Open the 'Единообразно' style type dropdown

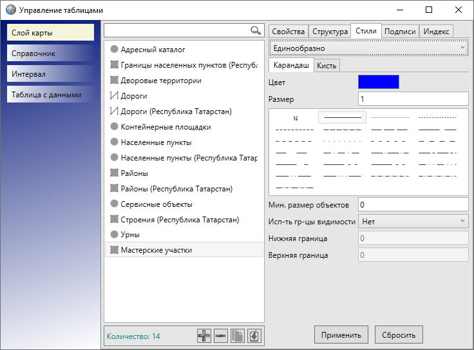pos(368,48)
